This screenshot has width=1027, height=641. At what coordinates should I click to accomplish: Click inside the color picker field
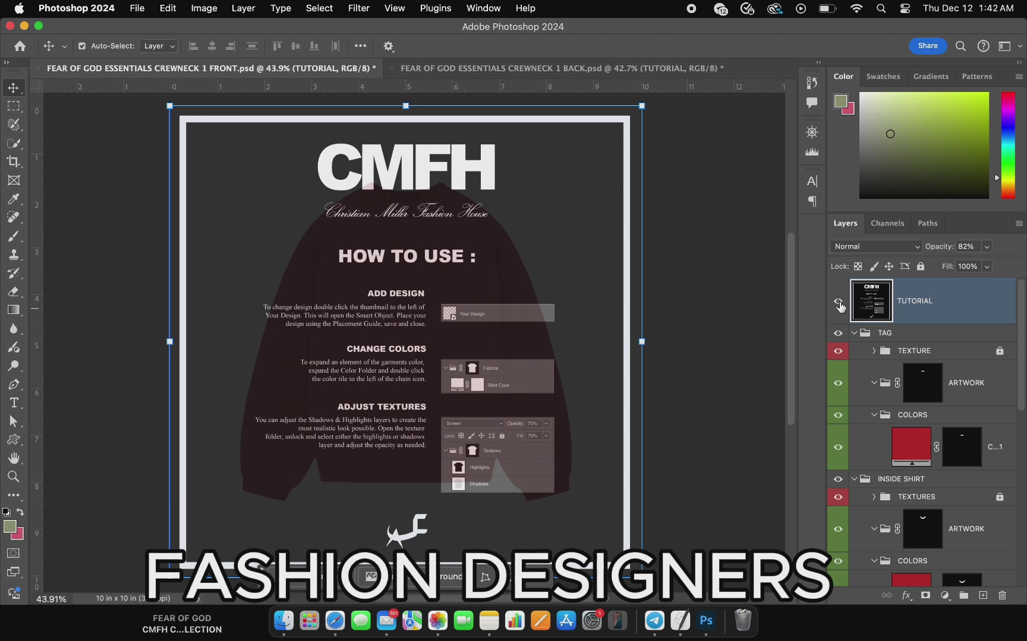pyautogui.click(x=924, y=145)
